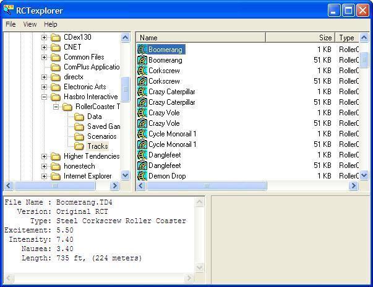Open the Help menu
Screen dimensions: 373x287
pos(51,24)
